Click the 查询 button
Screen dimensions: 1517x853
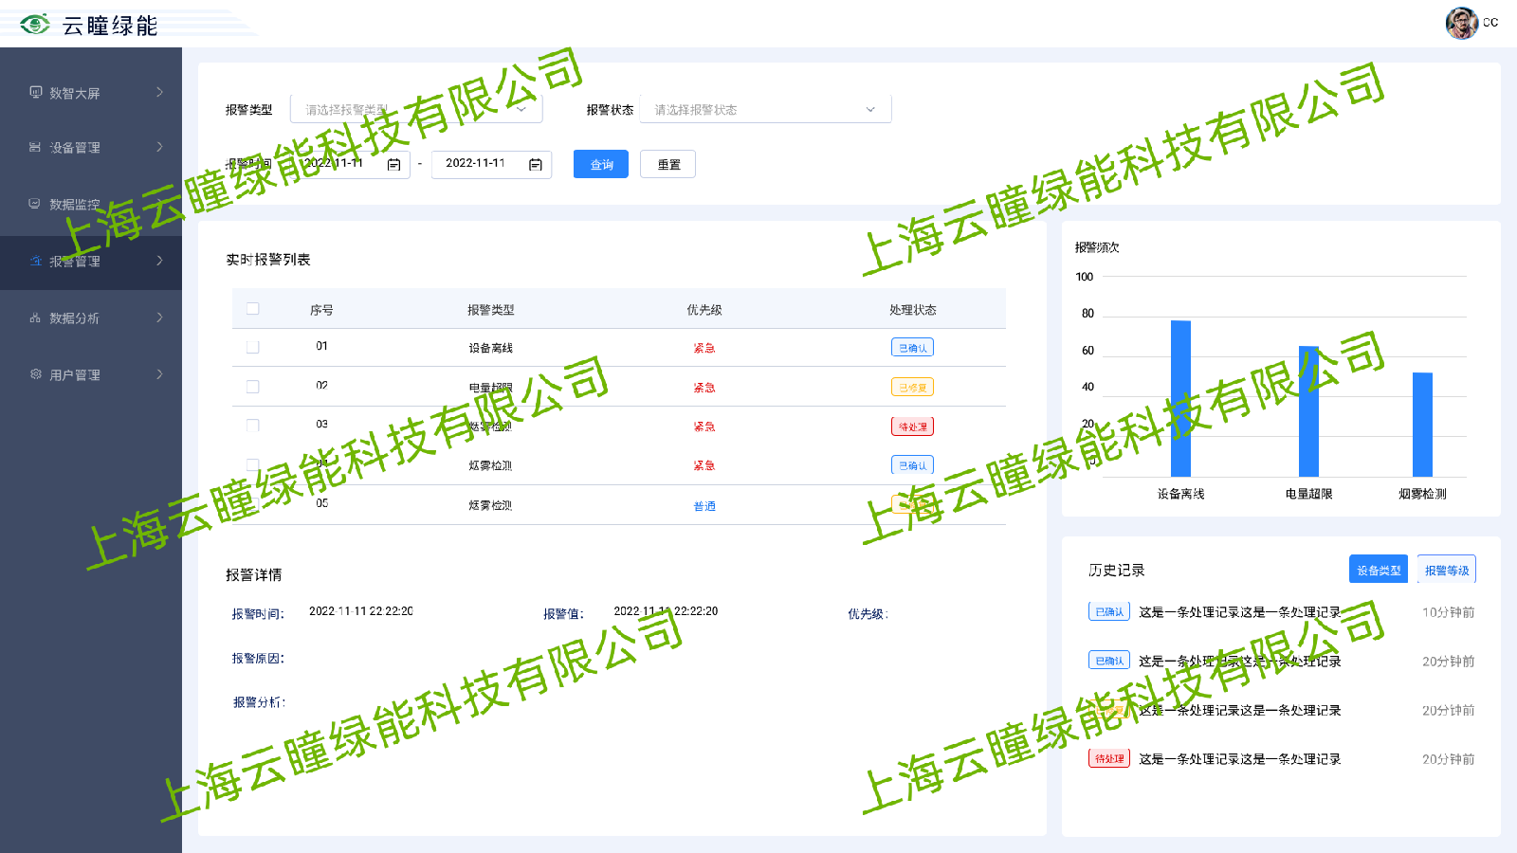601,164
